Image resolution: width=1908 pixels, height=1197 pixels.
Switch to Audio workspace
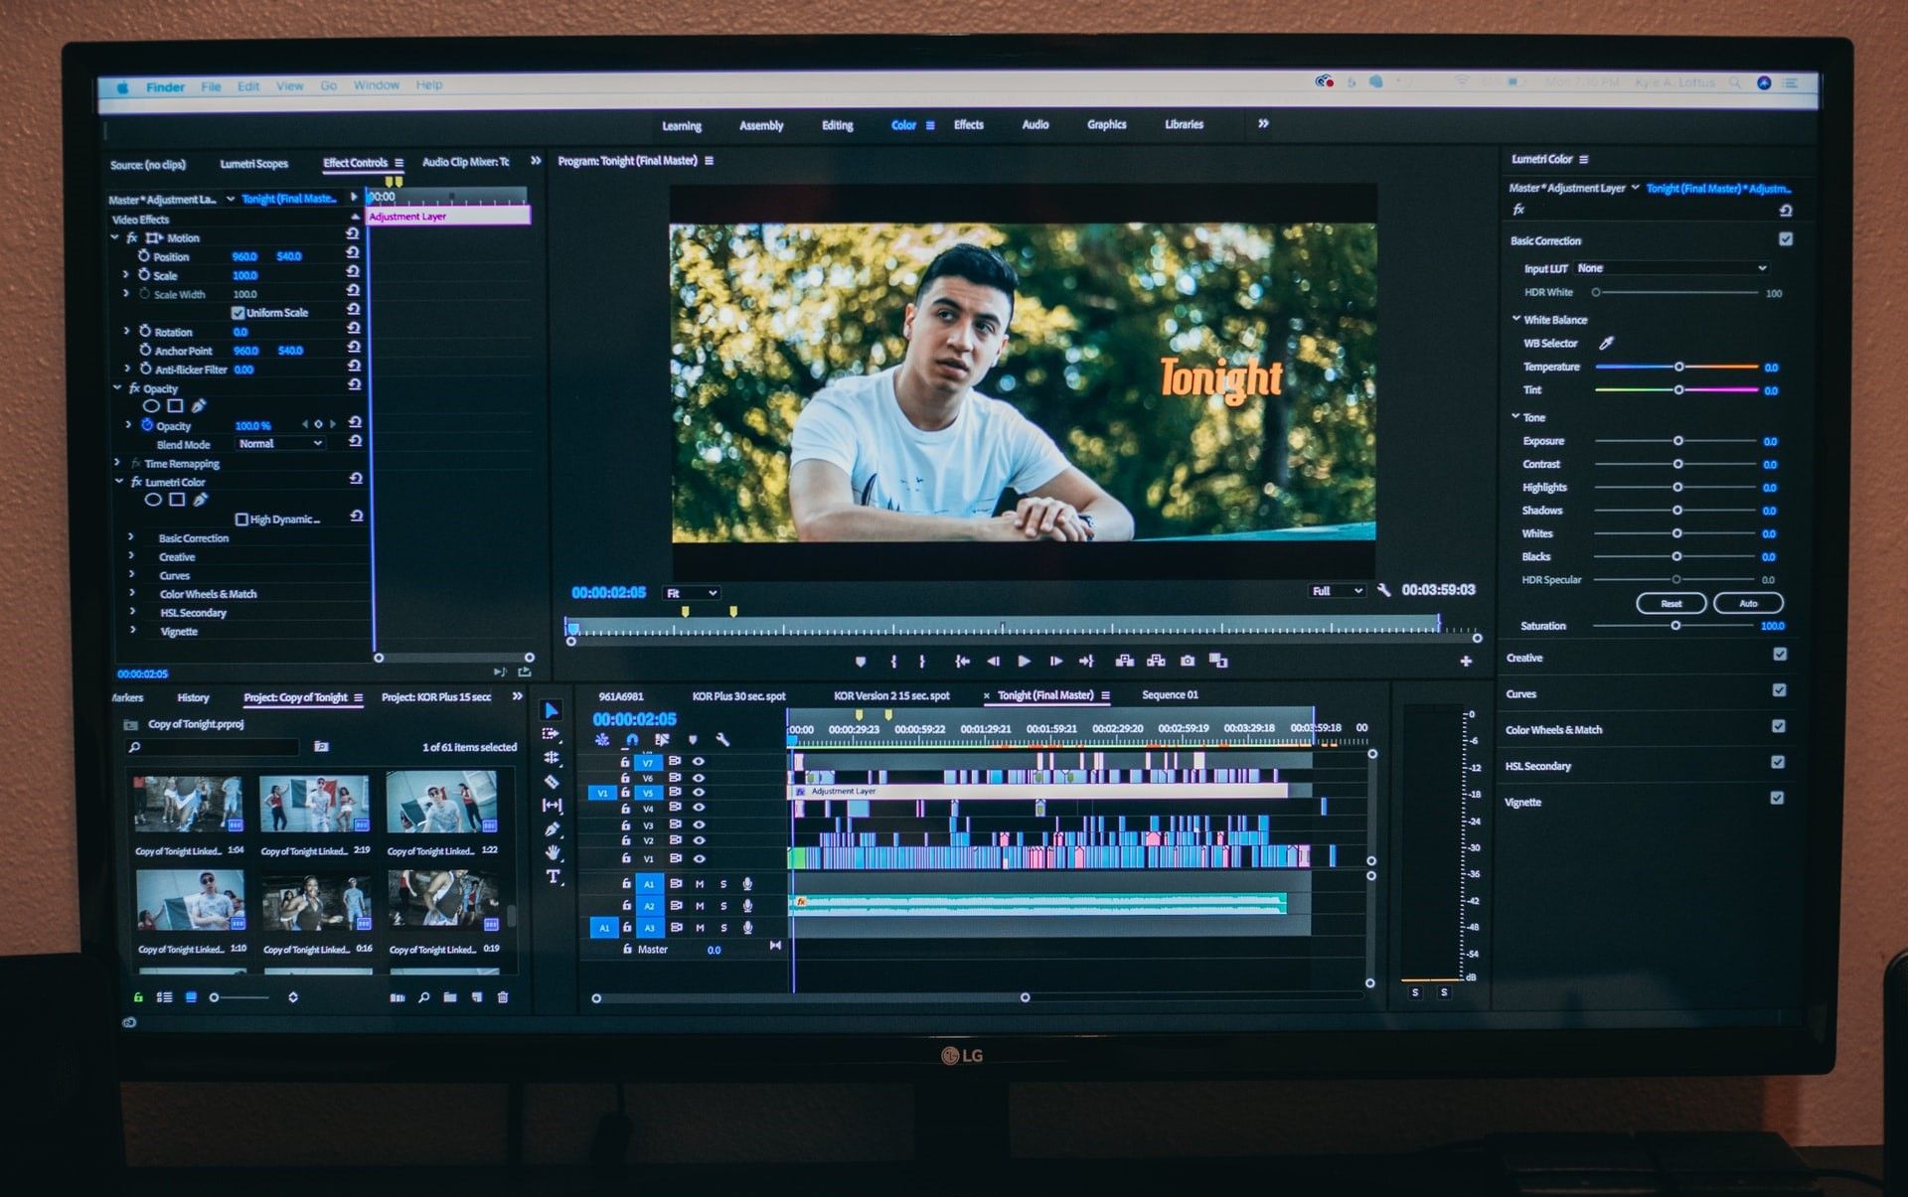click(1035, 125)
